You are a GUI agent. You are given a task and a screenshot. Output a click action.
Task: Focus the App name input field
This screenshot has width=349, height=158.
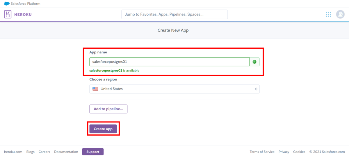(169, 62)
